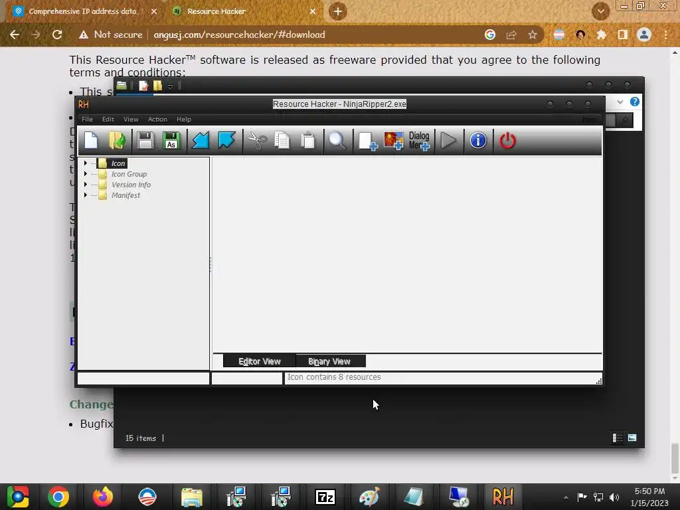Select the Version Info folder
Viewport: 680px width, 510px height.
point(131,185)
